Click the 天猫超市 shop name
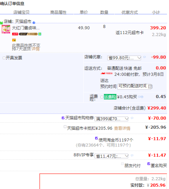The image size is (169, 189). pos(23,22)
